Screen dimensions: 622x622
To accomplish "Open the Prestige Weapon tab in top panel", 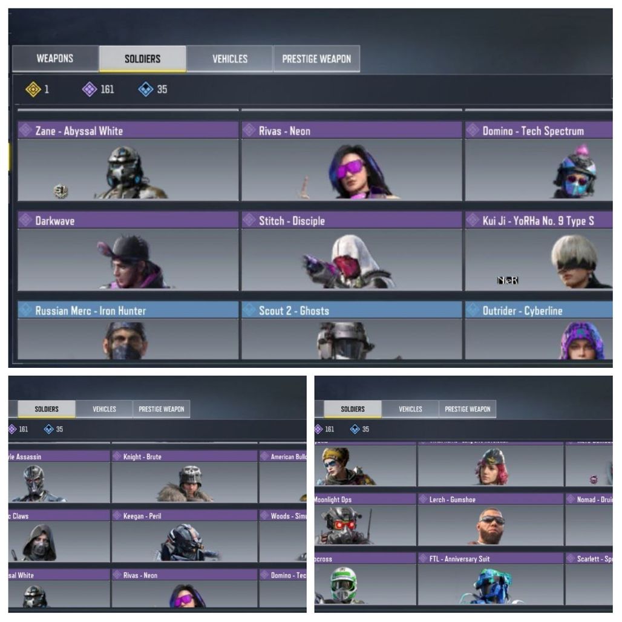I will [x=316, y=59].
